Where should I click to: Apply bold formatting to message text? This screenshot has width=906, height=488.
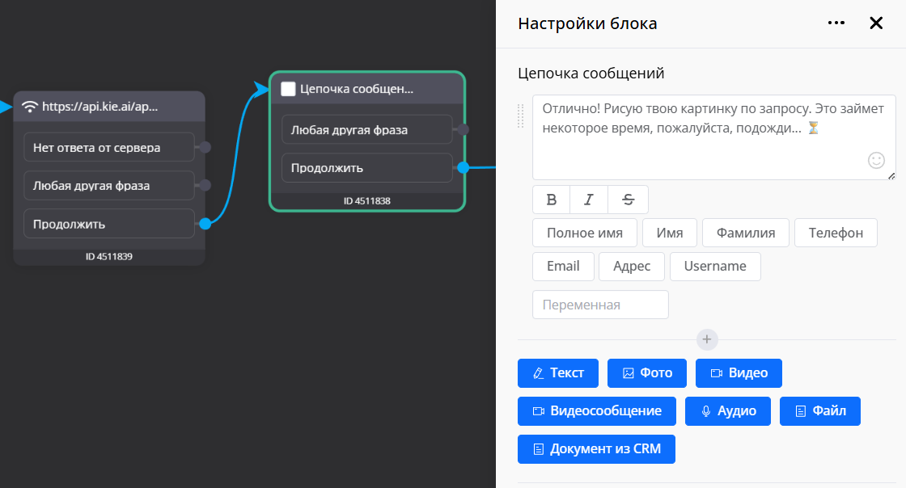[552, 200]
